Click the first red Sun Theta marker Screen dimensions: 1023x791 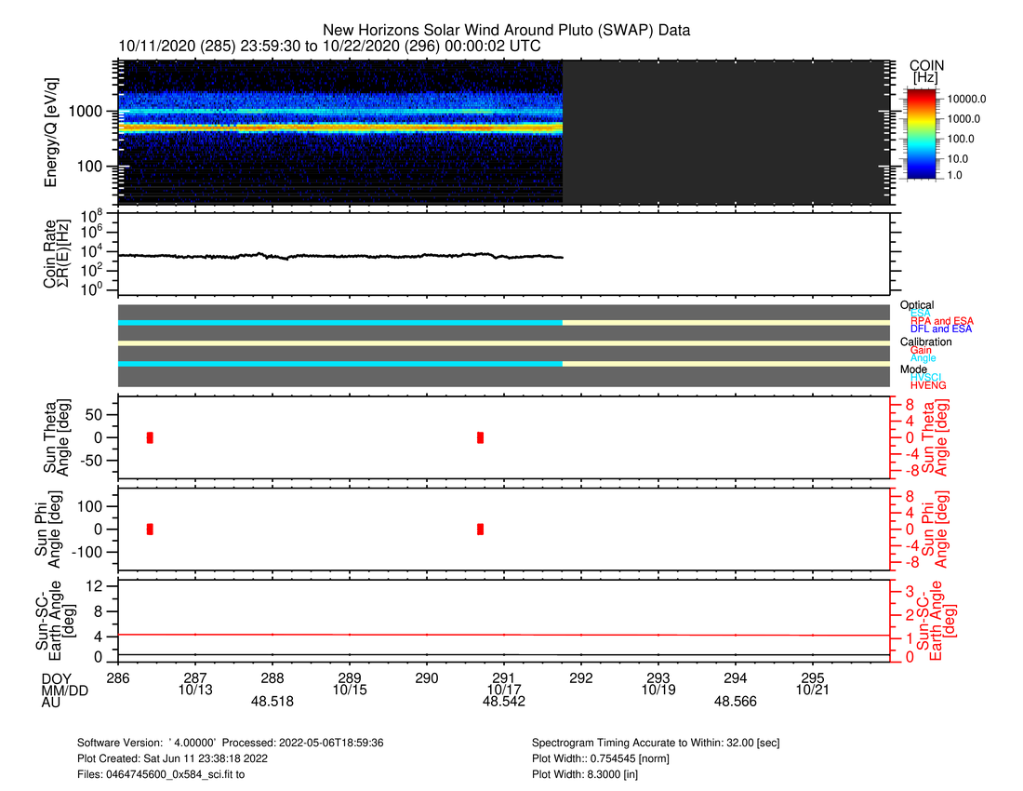pos(150,437)
